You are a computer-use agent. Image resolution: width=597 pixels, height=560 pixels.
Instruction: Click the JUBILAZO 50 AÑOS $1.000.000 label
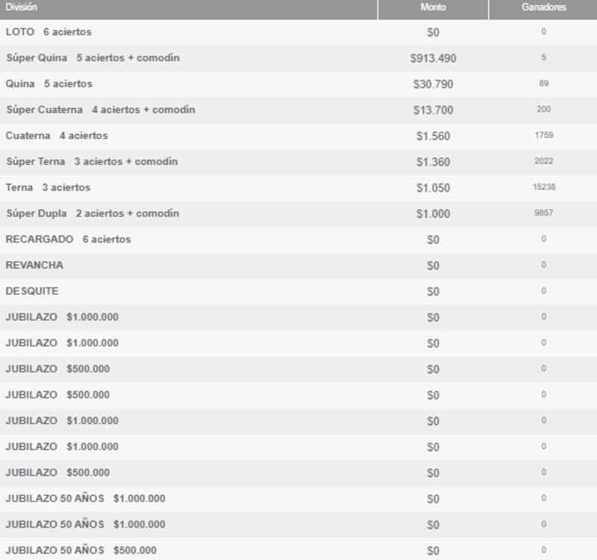pos(82,498)
